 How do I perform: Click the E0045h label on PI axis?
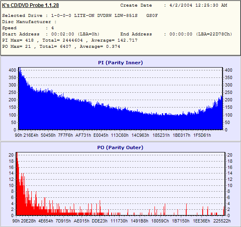[101, 135]
